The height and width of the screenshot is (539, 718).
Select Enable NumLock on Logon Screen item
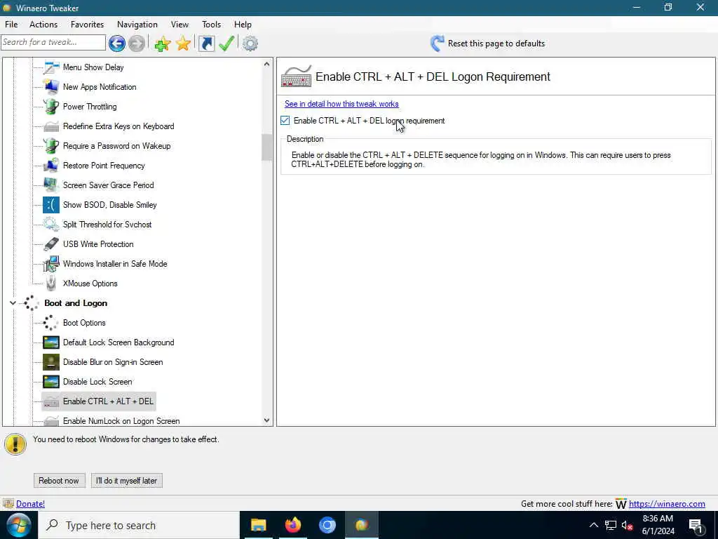point(121,421)
